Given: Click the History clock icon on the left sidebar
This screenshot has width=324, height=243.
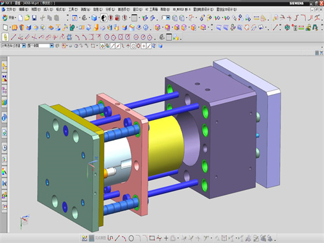Looking at the screenshot, I should tap(5, 148).
